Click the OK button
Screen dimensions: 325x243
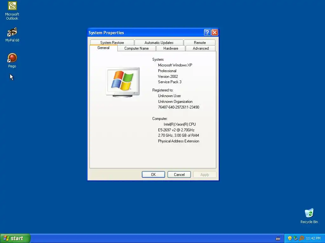tap(153, 175)
